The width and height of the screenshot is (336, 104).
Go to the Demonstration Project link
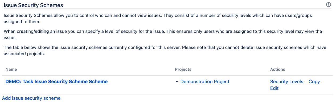coord(205,81)
